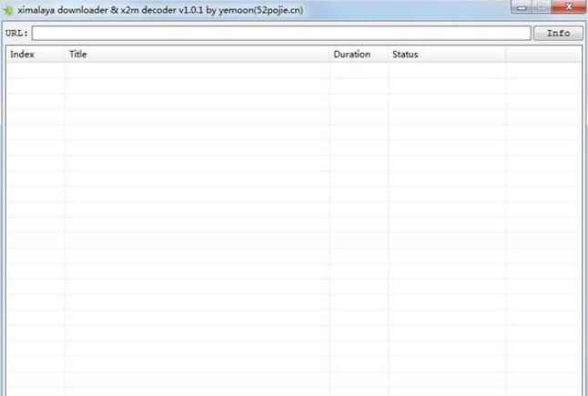Minimize the ximalaya downloader window

[521, 8]
